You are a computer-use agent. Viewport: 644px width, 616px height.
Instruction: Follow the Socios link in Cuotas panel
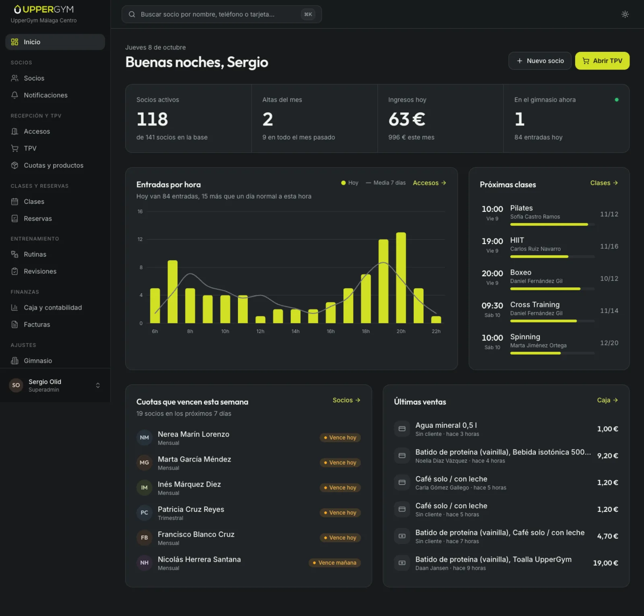click(x=346, y=400)
